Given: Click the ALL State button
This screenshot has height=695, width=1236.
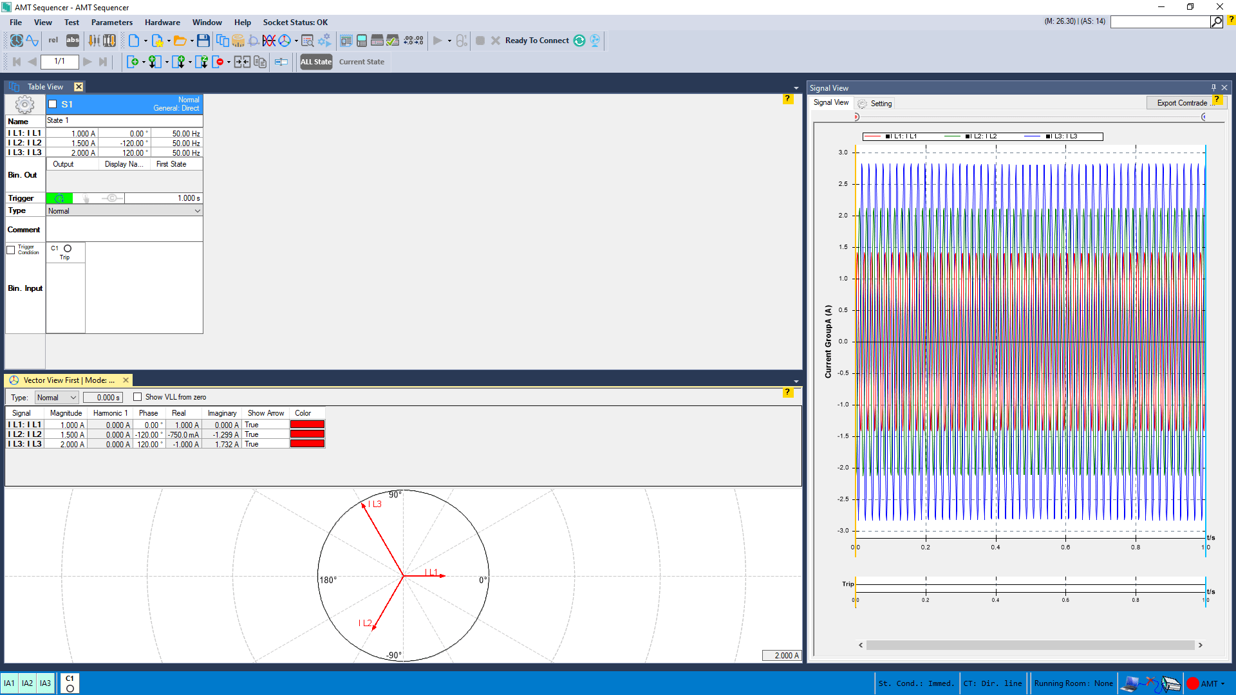Looking at the screenshot, I should (x=315, y=62).
